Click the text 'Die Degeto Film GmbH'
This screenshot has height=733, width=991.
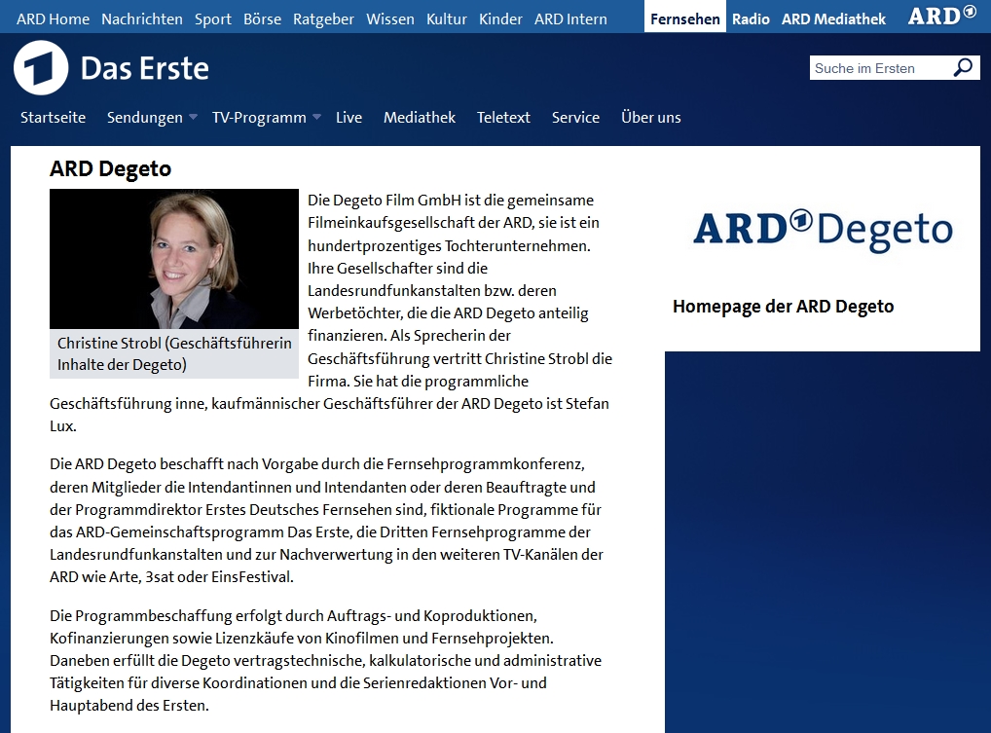385,201
